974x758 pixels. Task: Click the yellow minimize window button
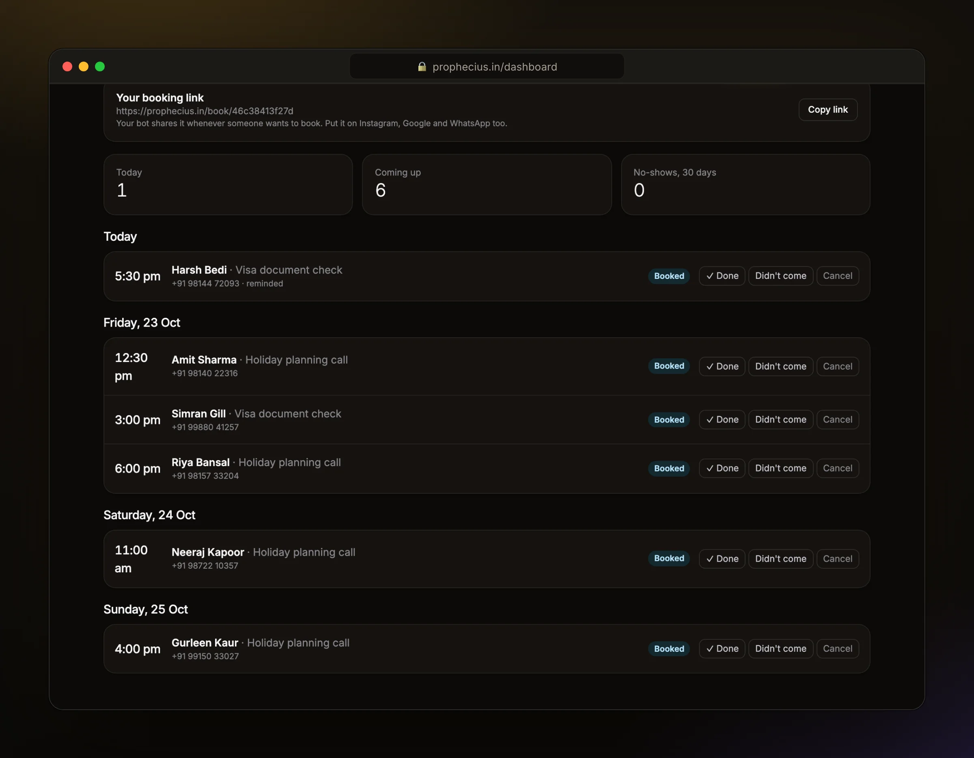tap(83, 66)
